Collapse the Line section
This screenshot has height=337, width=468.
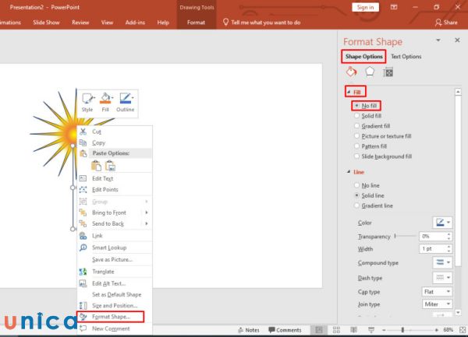[x=348, y=171]
